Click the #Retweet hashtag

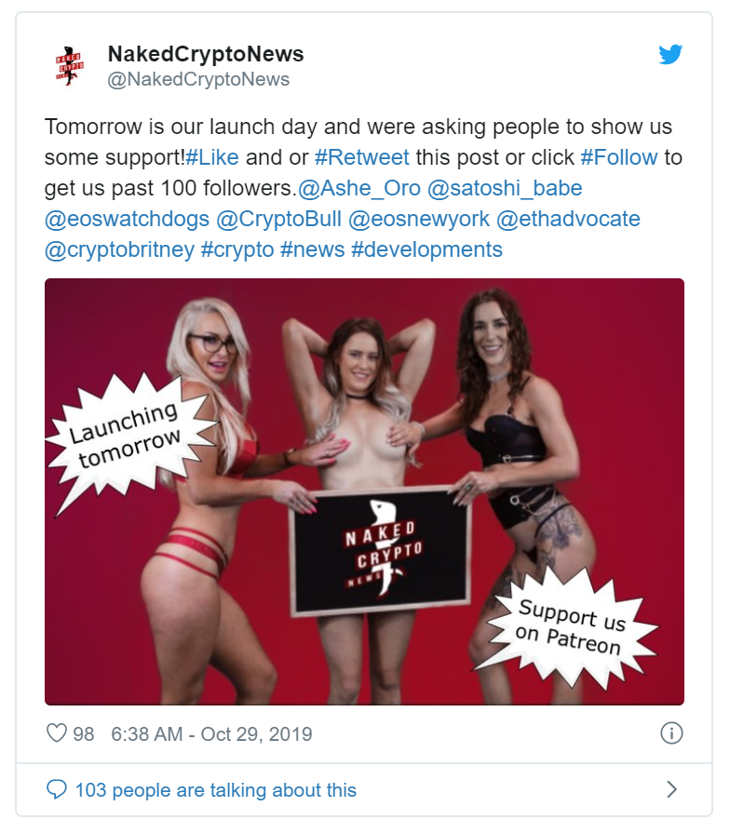(x=362, y=157)
